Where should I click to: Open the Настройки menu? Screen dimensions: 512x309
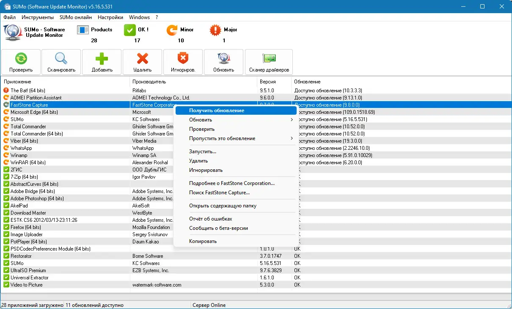pyautogui.click(x=110, y=17)
